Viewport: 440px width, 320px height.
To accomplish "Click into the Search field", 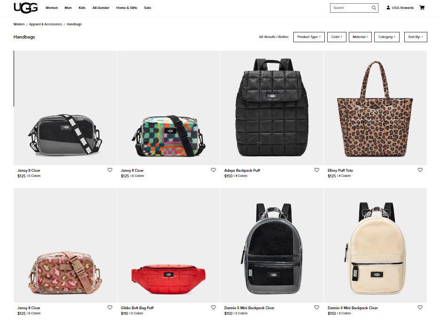I will point(351,8).
